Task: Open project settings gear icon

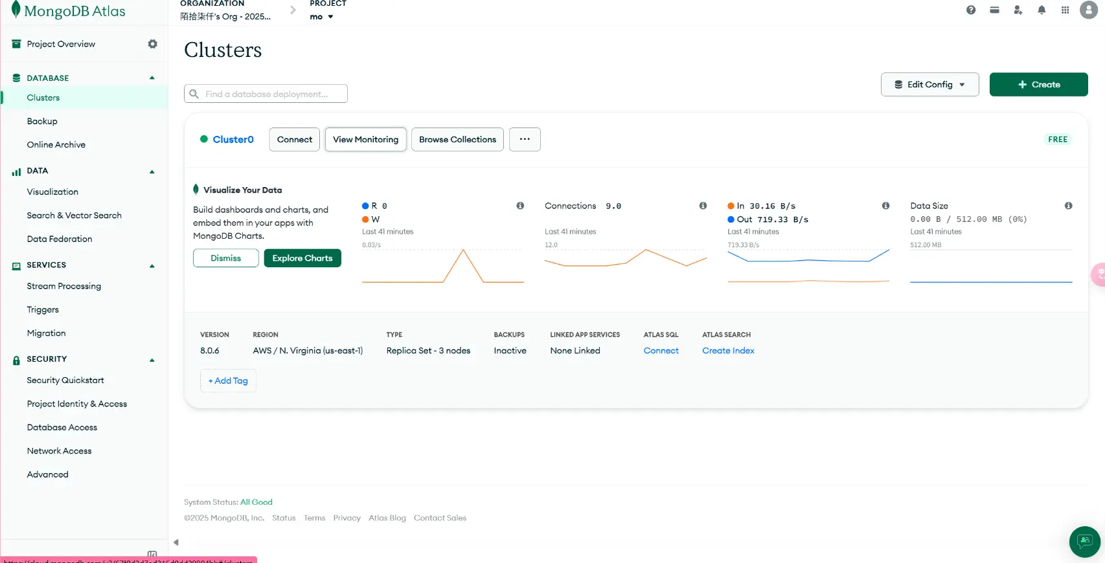Action: click(x=153, y=44)
